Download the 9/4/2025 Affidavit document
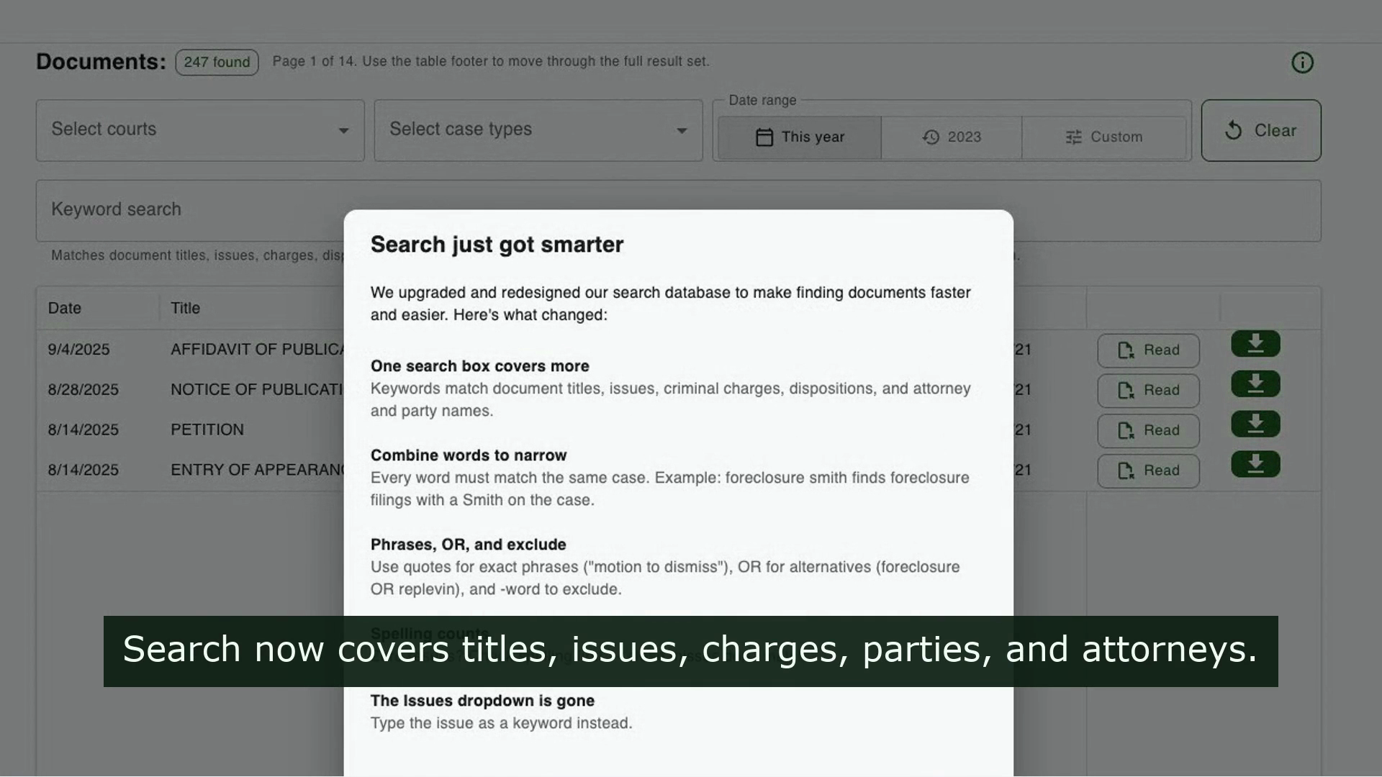 pyautogui.click(x=1255, y=344)
